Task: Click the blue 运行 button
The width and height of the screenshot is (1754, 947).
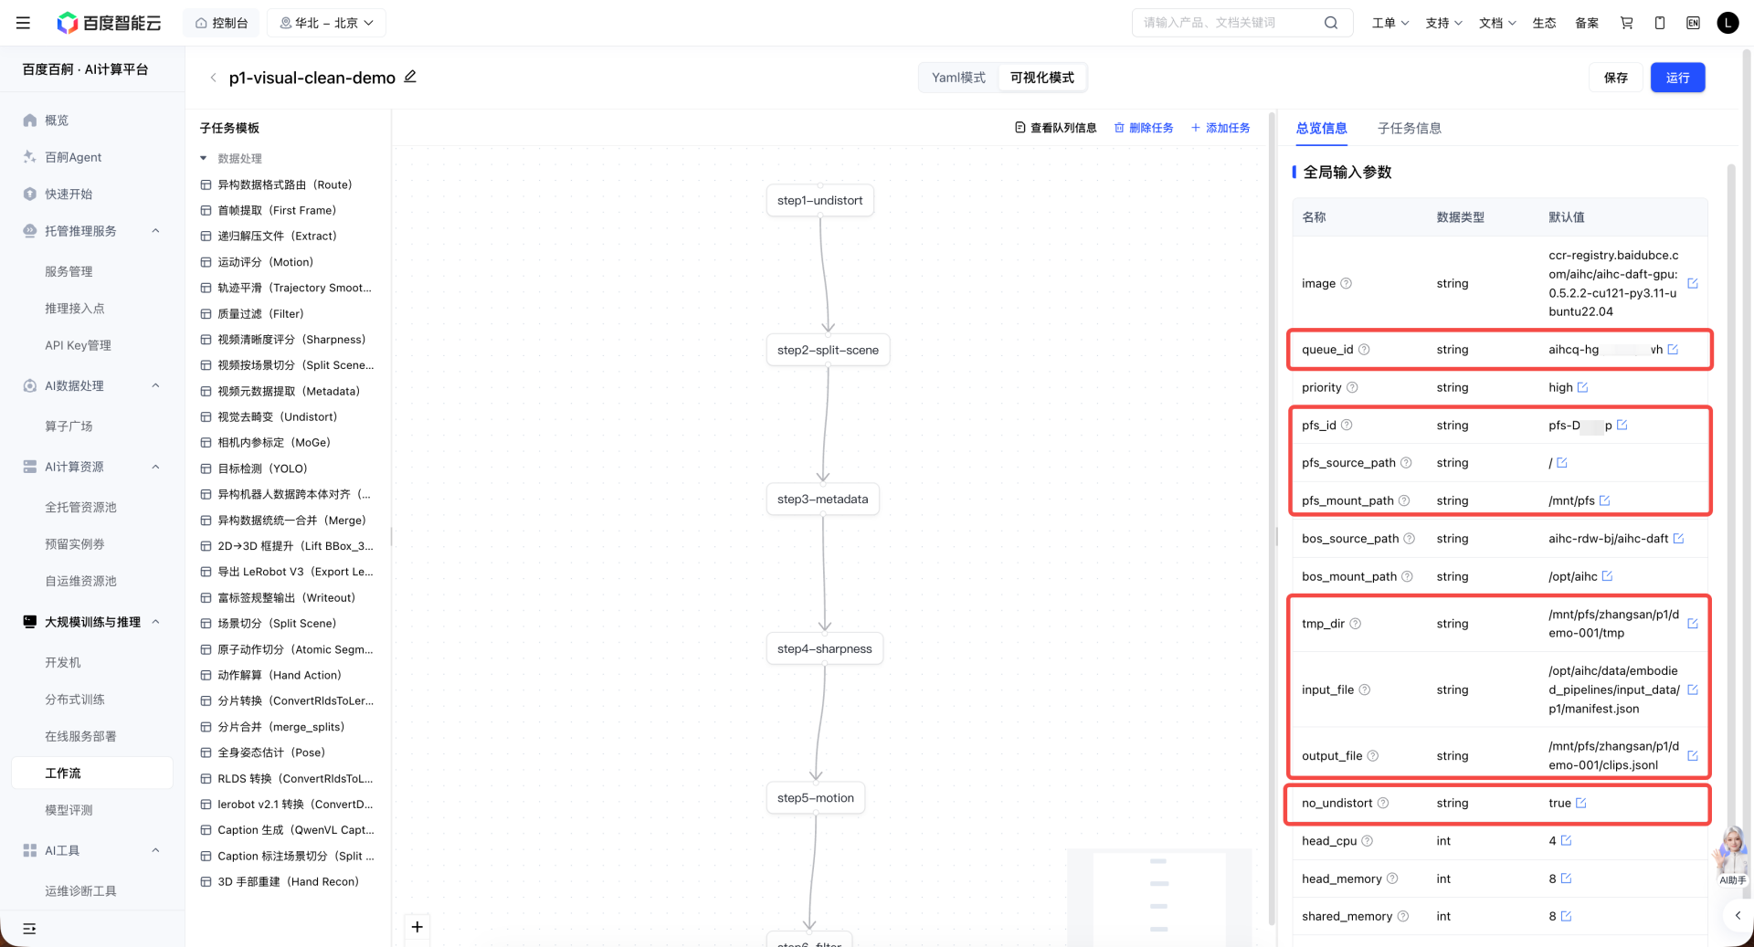Action: click(x=1677, y=78)
